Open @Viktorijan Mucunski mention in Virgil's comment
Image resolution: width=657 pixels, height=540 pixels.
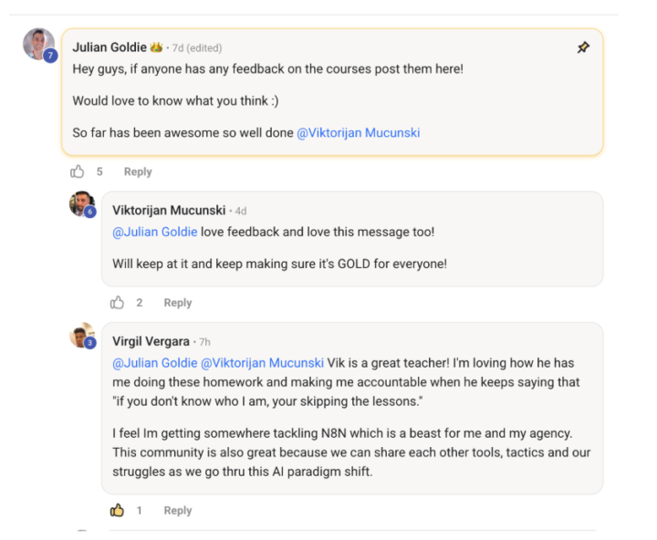(262, 363)
